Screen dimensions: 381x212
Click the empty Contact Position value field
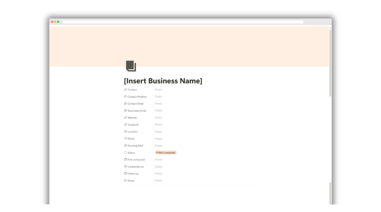pyautogui.click(x=158, y=97)
